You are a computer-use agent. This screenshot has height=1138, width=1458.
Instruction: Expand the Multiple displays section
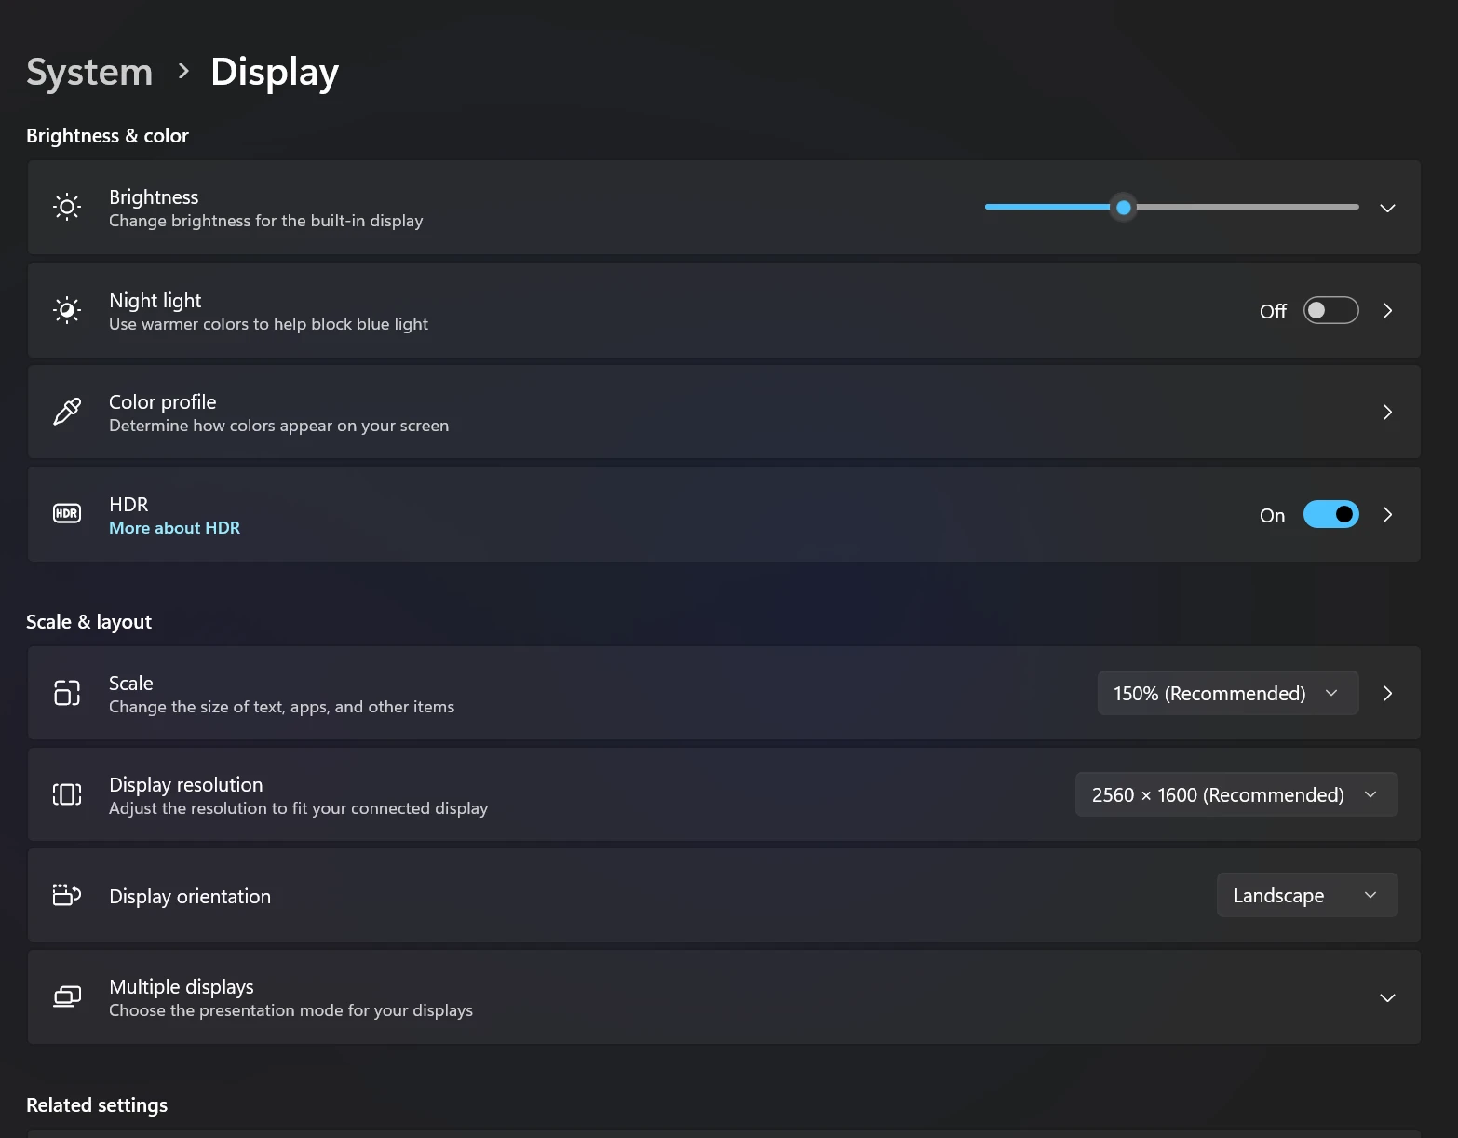[1387, 997]
